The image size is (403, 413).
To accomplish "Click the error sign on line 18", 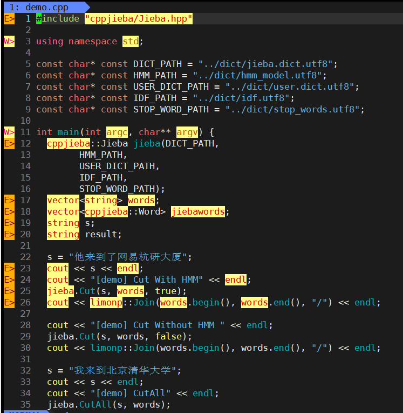I will [9, 211].
